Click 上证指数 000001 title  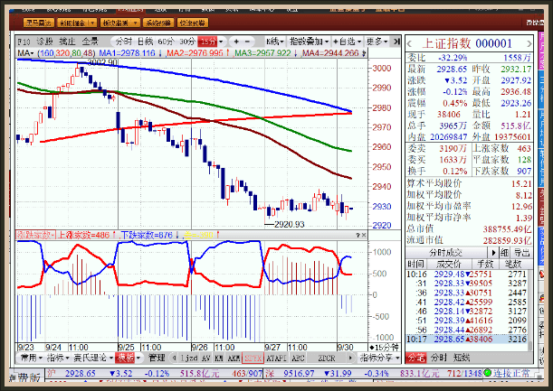coord(466,43)
